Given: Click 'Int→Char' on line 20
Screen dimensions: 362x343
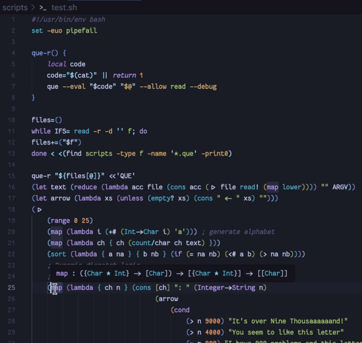Looking at the screenshot, I should 141,232.
